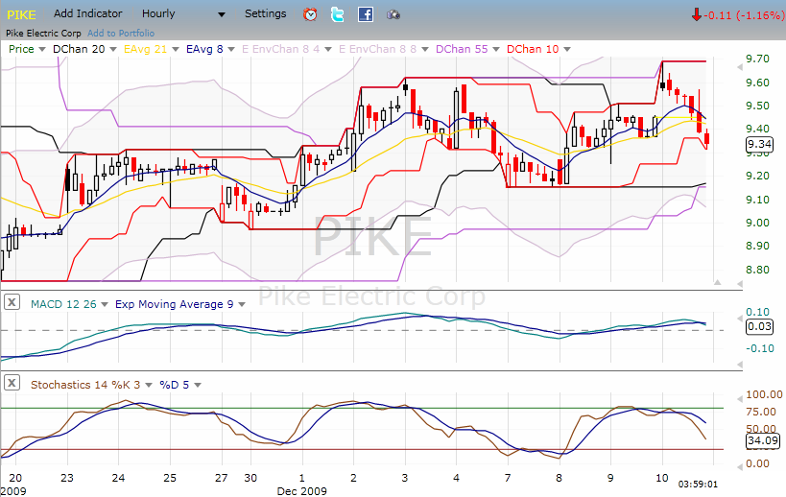Screen dimensions: 786x497
Task: Click the 9.50 price axis label
Action: pyautogui.click(x=757, y=106)
